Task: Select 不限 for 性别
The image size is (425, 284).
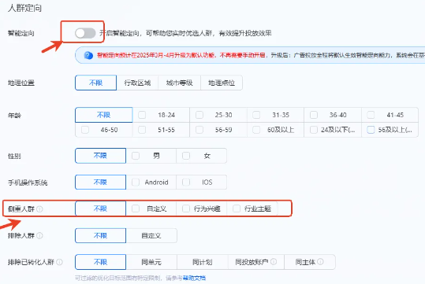Action: tap(101, 156)
